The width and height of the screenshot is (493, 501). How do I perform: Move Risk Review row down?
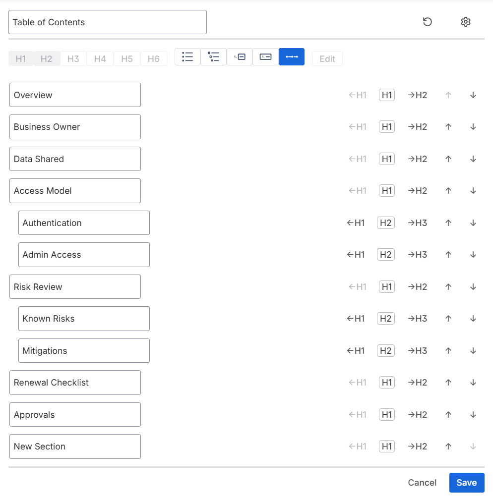coord(473,286)
